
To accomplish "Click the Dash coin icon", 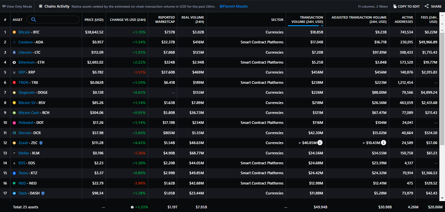I will [x=14, y=193].
